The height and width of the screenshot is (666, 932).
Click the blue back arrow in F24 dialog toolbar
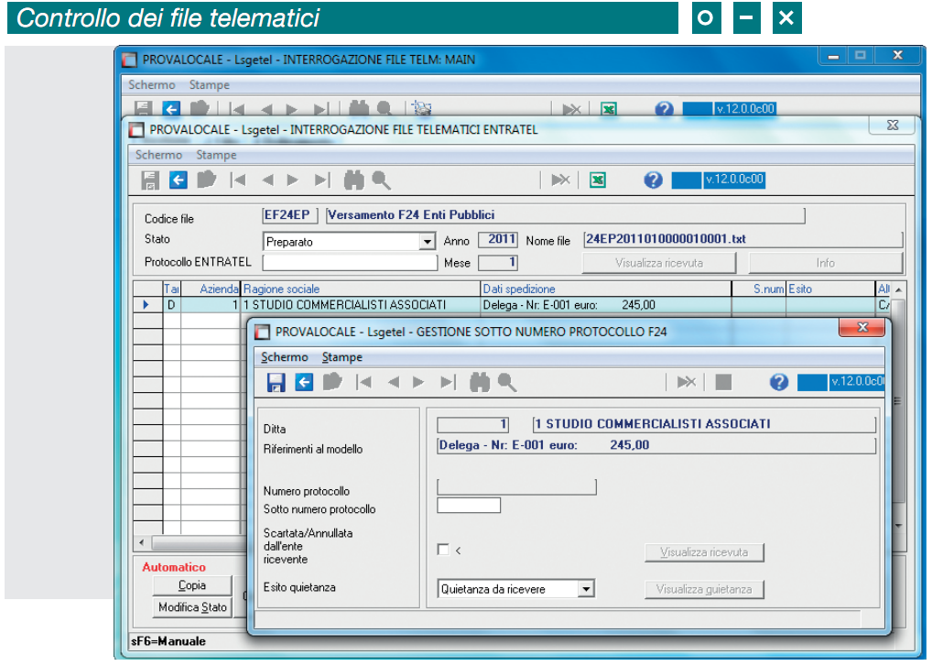click(304, 382)
